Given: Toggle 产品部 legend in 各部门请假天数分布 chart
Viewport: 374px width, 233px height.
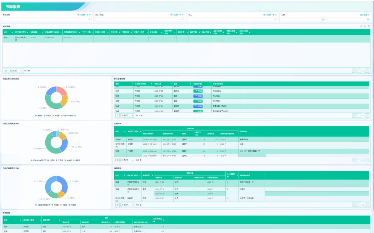Looking at the screenshot, I should pos(72,205).
